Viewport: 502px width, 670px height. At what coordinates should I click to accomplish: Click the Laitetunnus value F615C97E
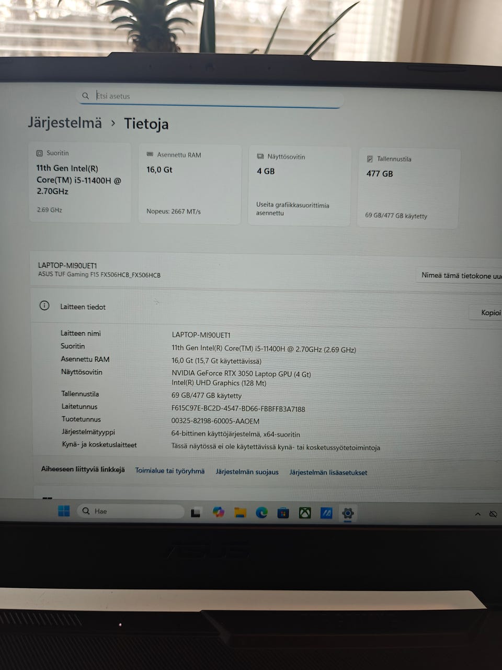238,409
